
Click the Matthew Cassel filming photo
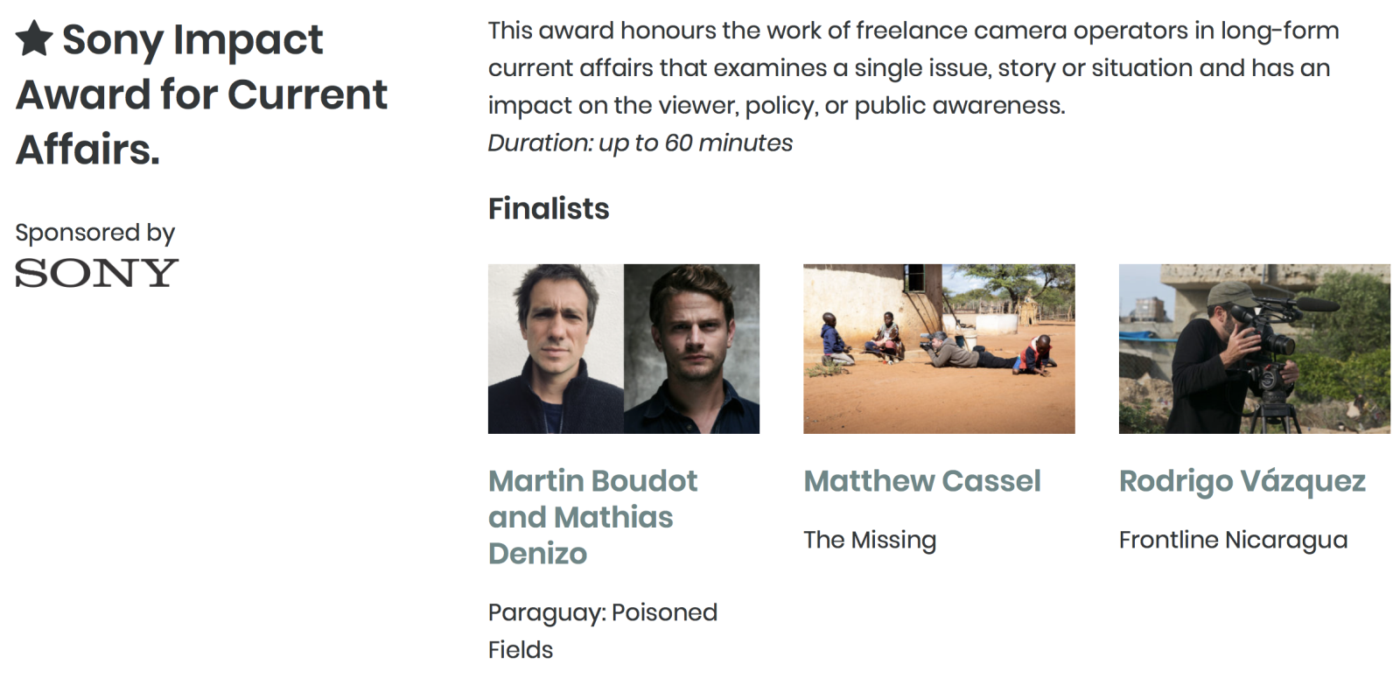(939, 349)
